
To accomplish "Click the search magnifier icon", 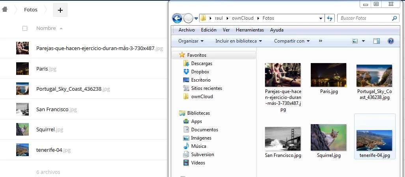I will 394,18.
